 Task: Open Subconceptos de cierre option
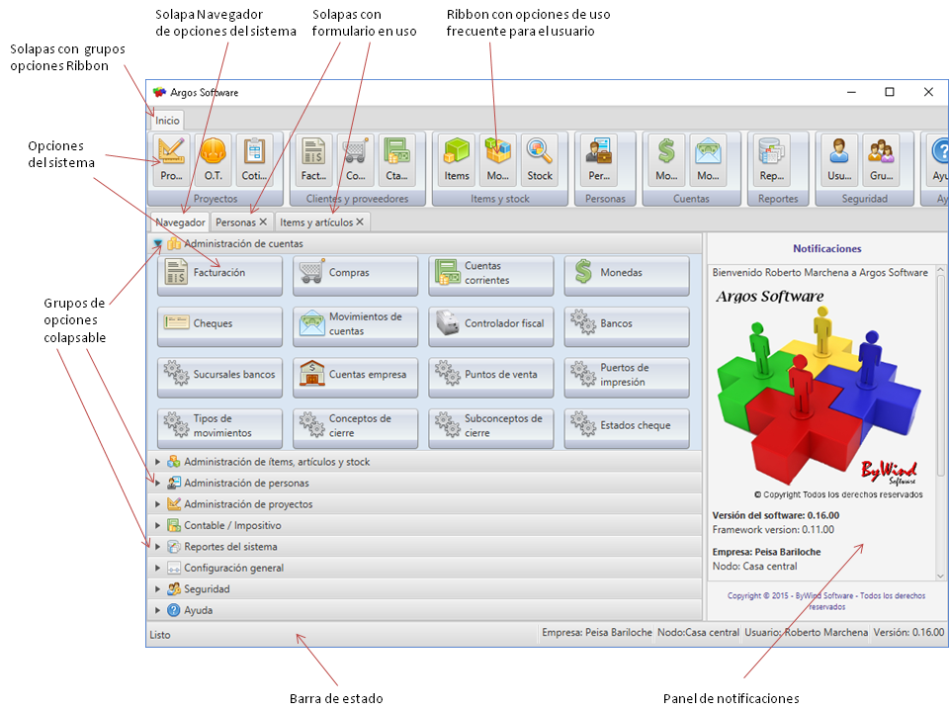[x=491, y=428]
